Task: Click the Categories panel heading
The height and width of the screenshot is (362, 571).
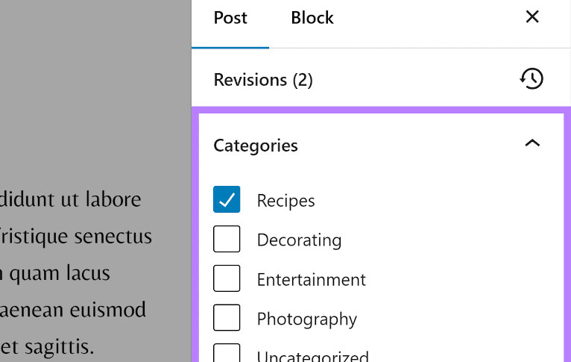Action: (x=256, y=146)
